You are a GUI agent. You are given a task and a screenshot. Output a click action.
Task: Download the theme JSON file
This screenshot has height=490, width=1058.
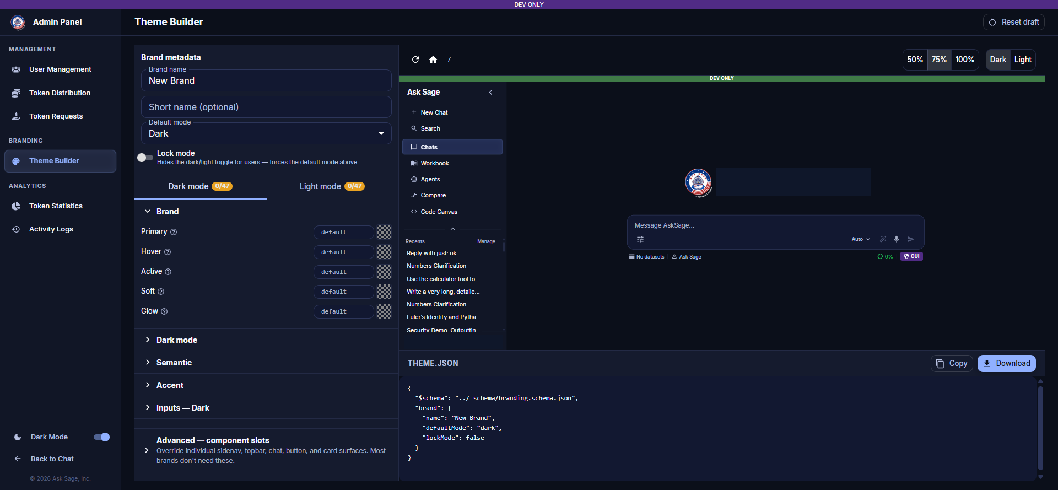click(1007, 364)
